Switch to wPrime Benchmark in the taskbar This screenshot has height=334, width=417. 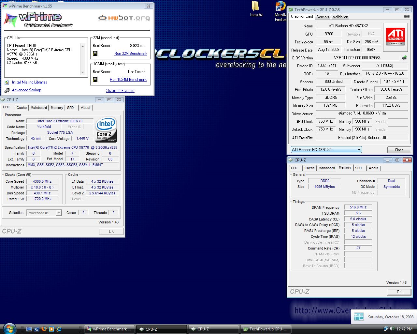(x=109, y=329)
